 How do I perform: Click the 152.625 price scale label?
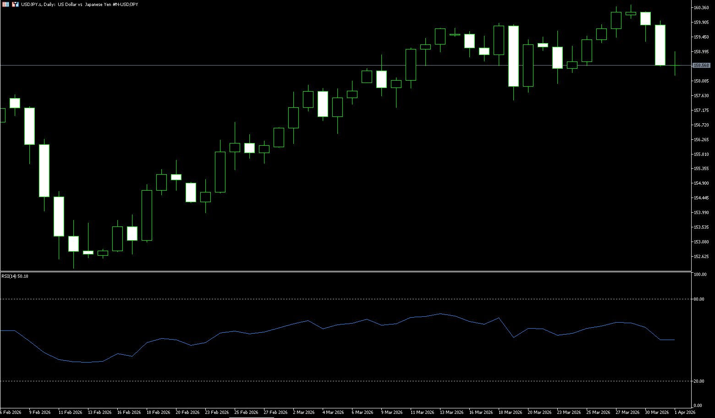(x=701, y=256)
